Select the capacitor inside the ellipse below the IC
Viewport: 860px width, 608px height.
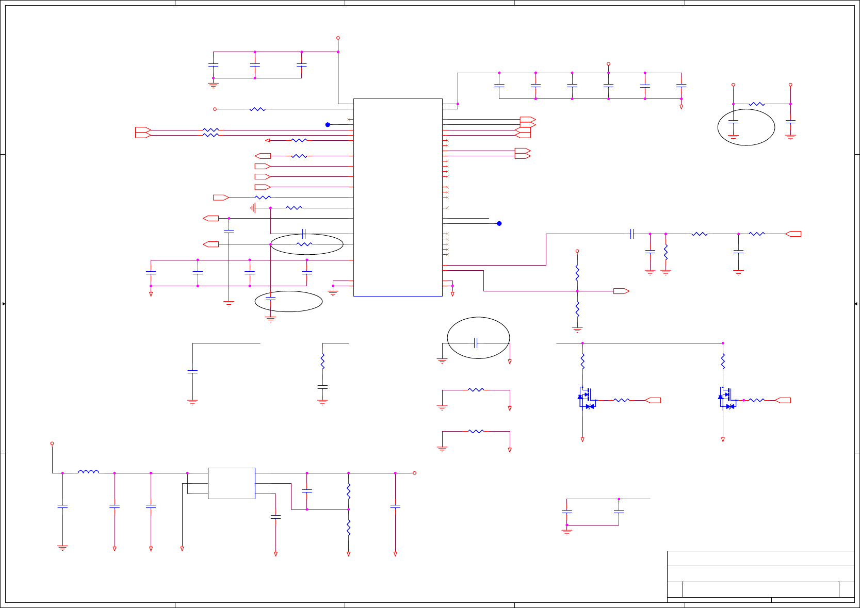(x=270, y=298)
